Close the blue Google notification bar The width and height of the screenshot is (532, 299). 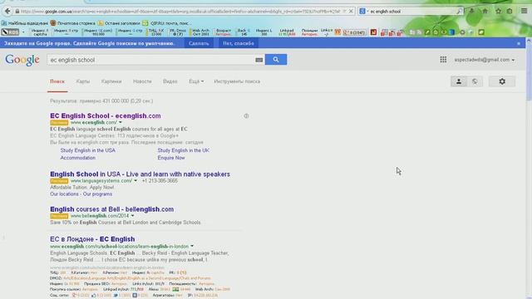pos(519,43)
